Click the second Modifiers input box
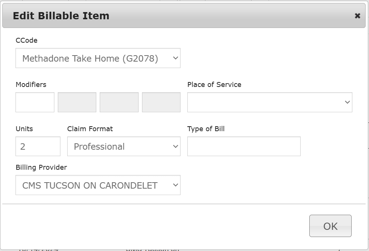The image size is (369, 251). tap(77, 102)
